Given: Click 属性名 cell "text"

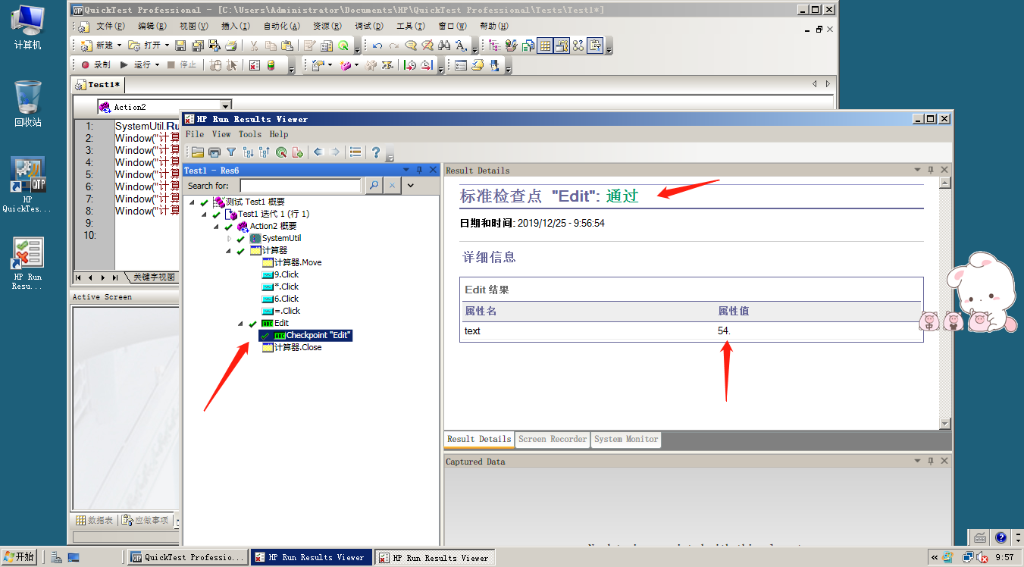Looking at the screenshot, I should (472, 331).
